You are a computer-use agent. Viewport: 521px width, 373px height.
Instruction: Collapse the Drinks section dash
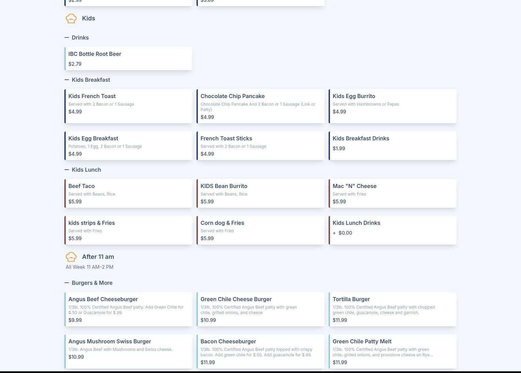[x=67, y=37]
